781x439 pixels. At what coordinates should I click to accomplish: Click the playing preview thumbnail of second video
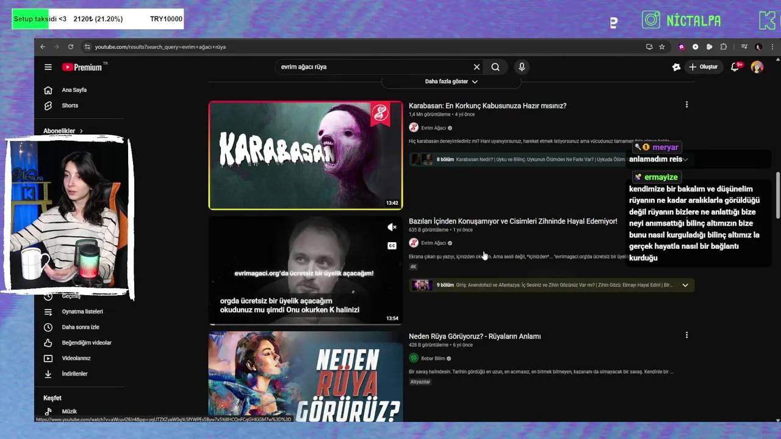(306, 270)
